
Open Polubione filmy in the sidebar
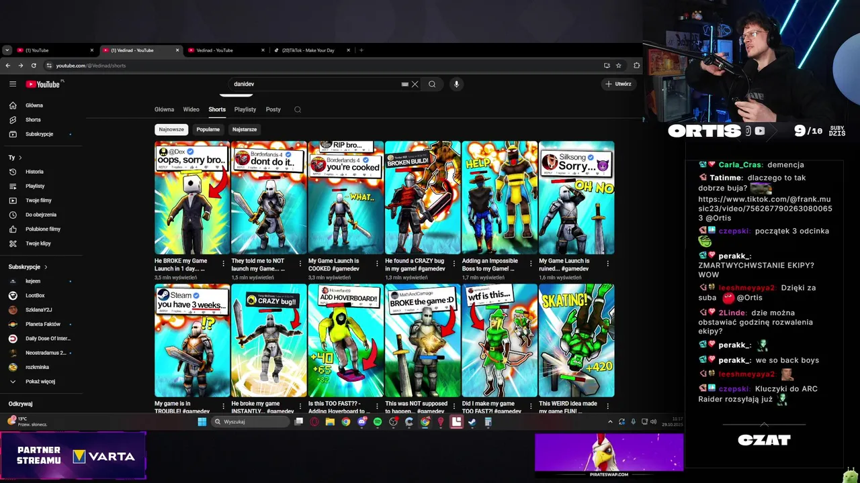point(42,229)
